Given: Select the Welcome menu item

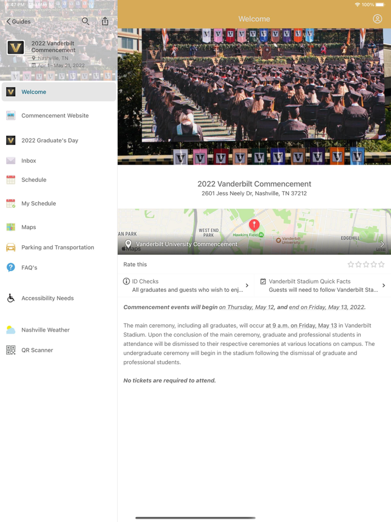Looking at the screenshot, I should coord(59,92).
